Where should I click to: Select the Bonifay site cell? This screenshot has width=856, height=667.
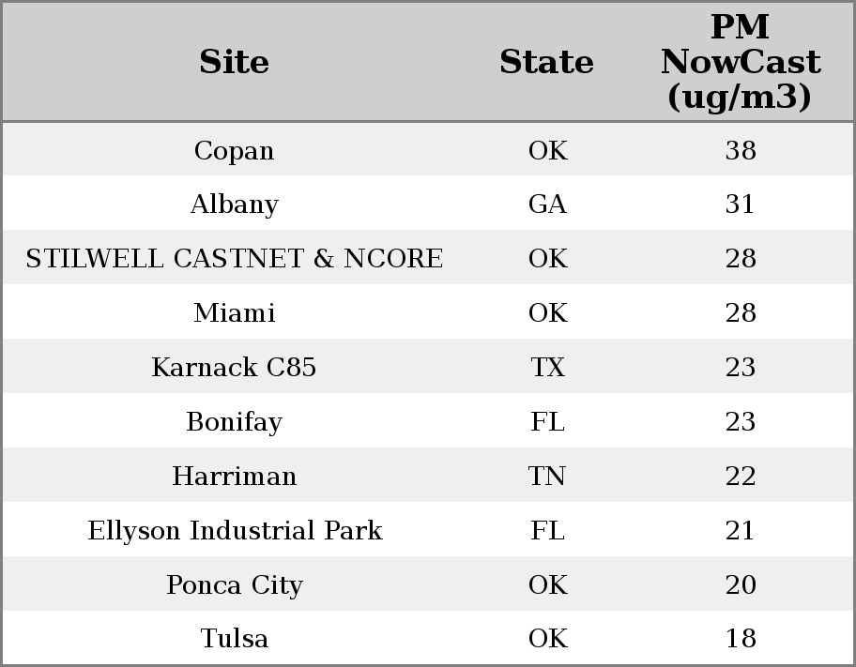pos(234,422)
